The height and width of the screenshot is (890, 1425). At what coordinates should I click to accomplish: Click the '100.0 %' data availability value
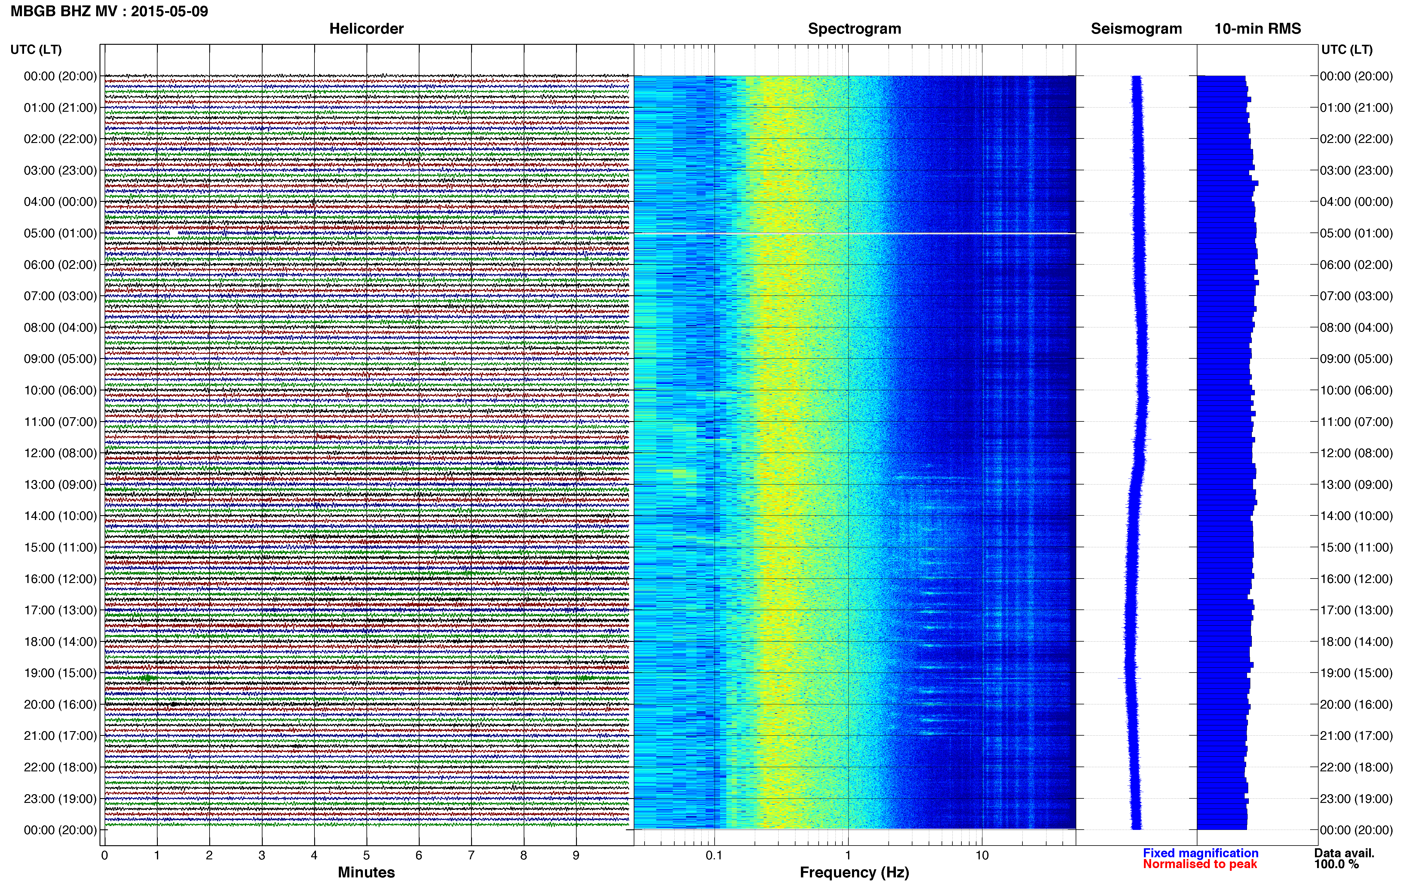point(1336,864)
